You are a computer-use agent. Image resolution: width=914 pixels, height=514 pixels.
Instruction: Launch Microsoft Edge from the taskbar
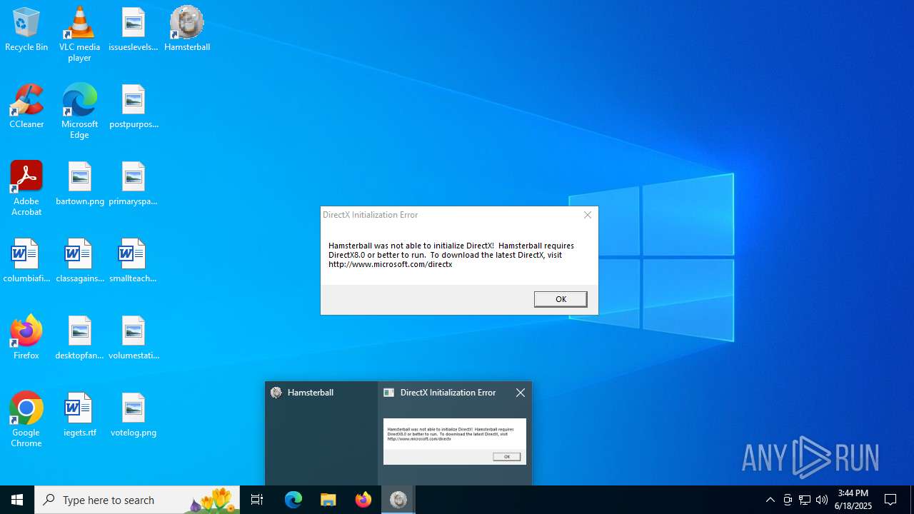coord(293,500)
